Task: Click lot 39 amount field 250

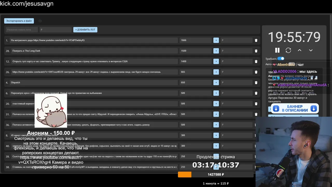Action: point(196,157)
